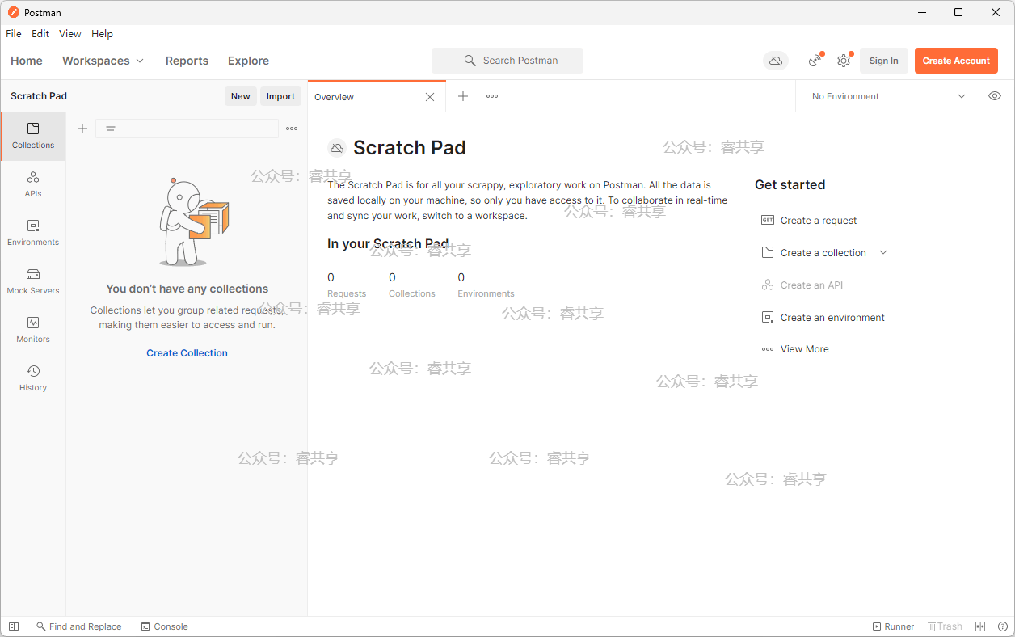Click the New button

coord(241,96)
